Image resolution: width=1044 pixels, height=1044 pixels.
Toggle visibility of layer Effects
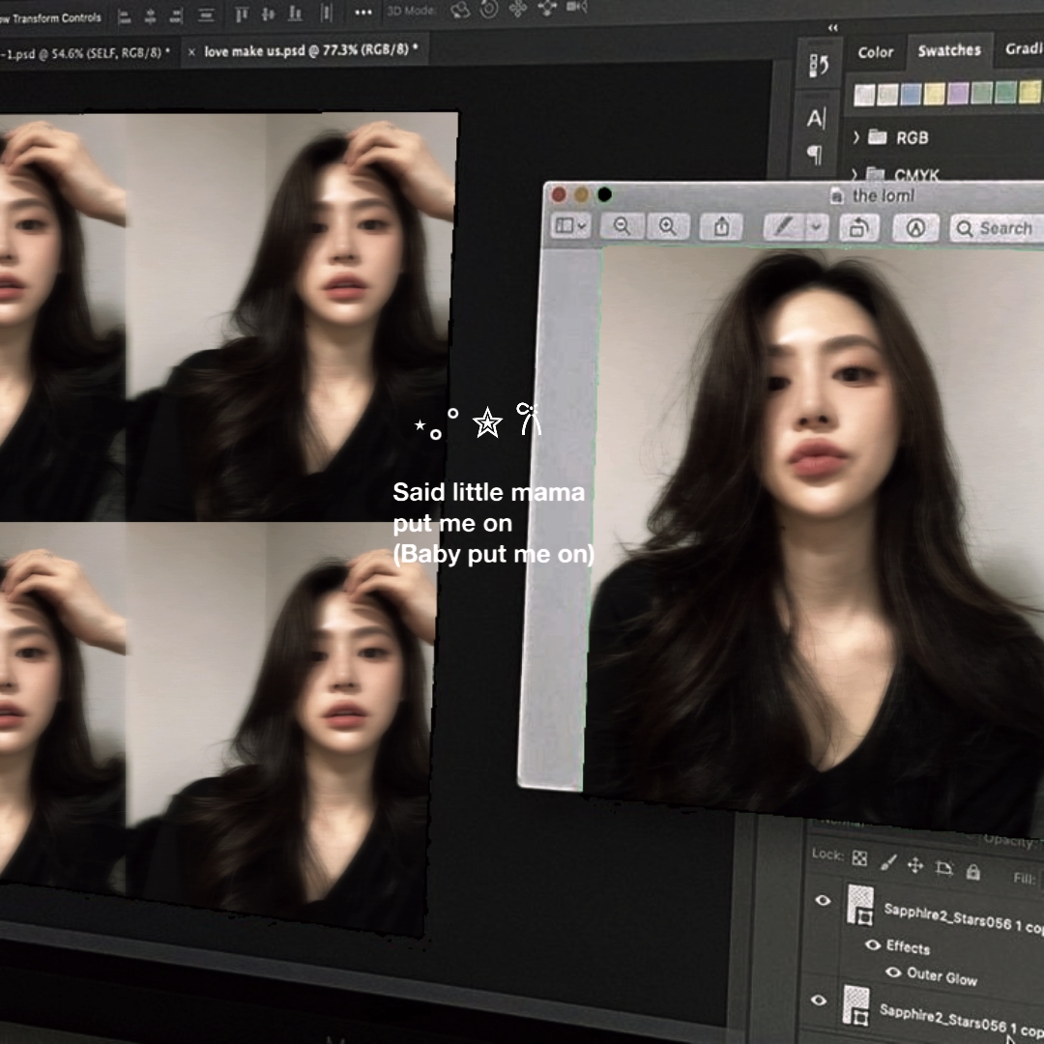(x=873, y=944)
